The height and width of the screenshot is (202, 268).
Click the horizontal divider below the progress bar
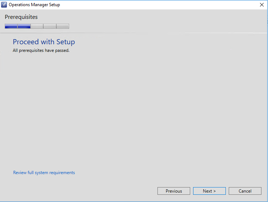coord(134,33)
